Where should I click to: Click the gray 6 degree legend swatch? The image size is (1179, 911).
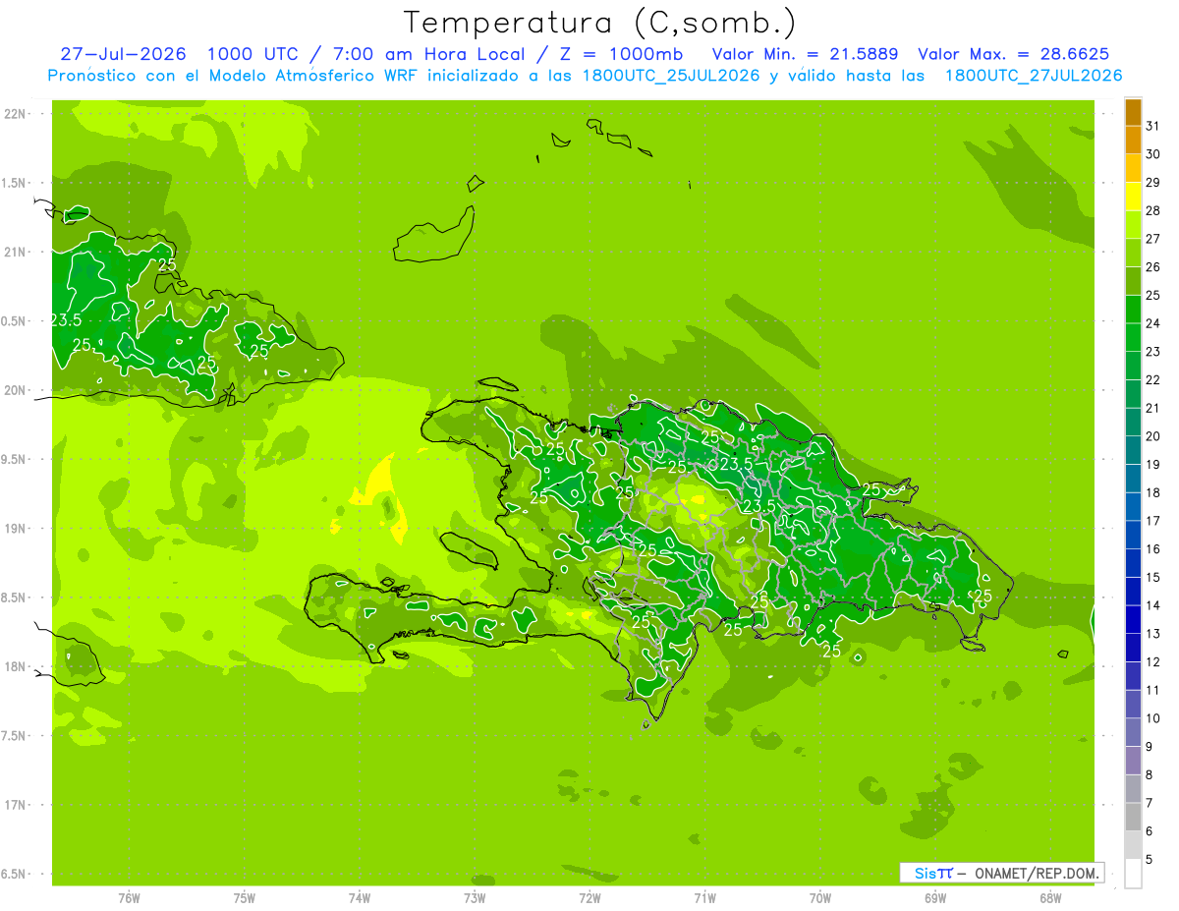(1133, 818)
